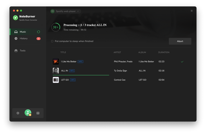Open settings with the gear icon
This screenshot has width=206, height=134.
click(x=18, y=113)
